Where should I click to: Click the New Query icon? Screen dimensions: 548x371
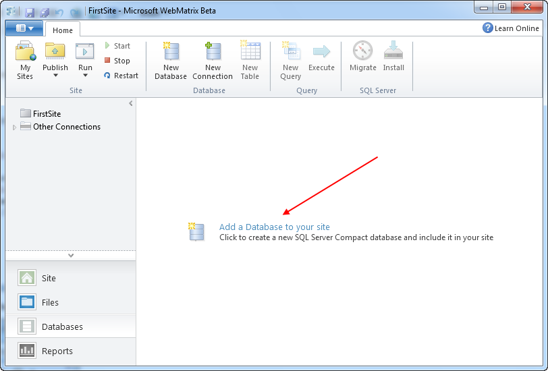(290, 51)
